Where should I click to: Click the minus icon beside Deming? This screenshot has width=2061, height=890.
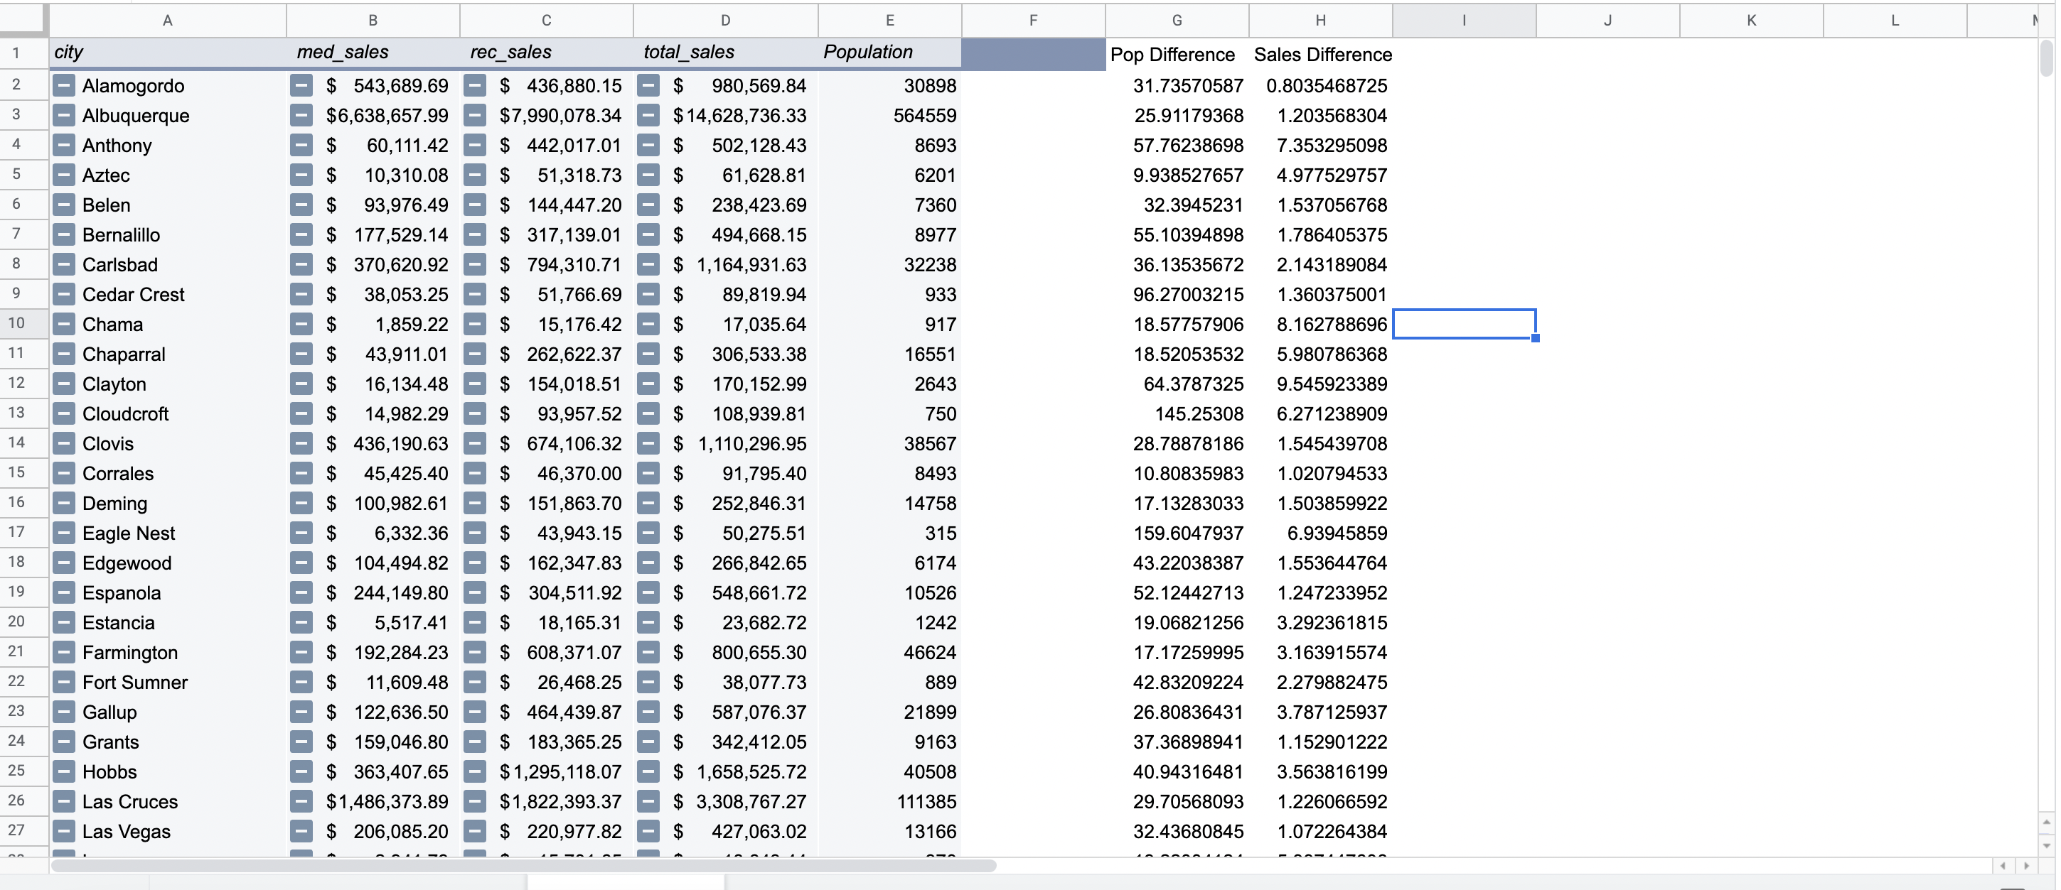tap(64, 504)
